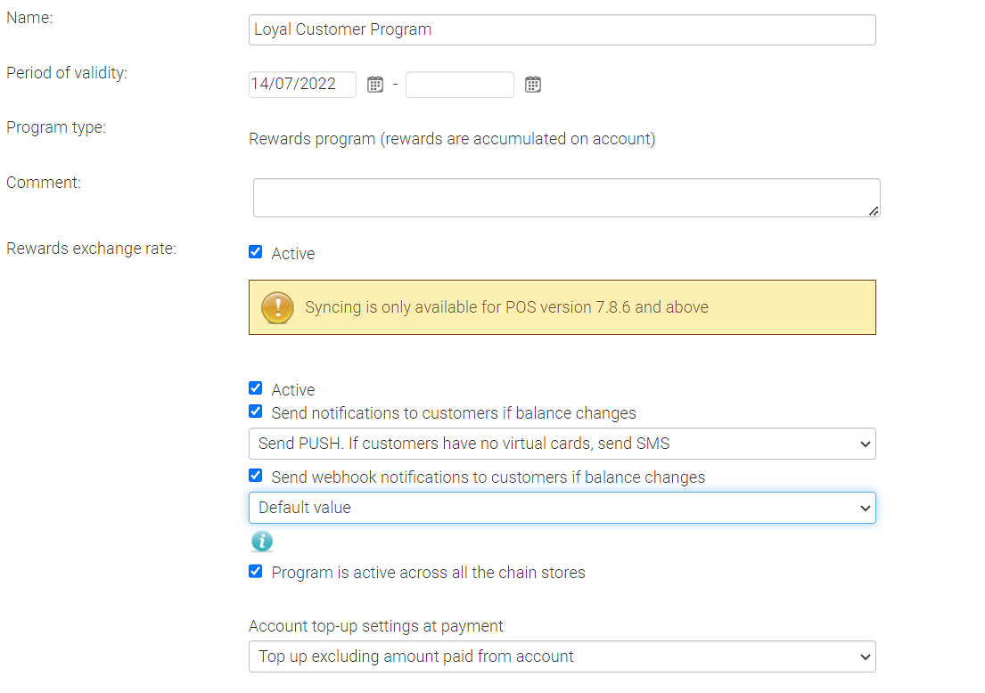Screen dimensions: 985x693
Task: Toggle Program is active across all chain stores
Action: [256, 571]
